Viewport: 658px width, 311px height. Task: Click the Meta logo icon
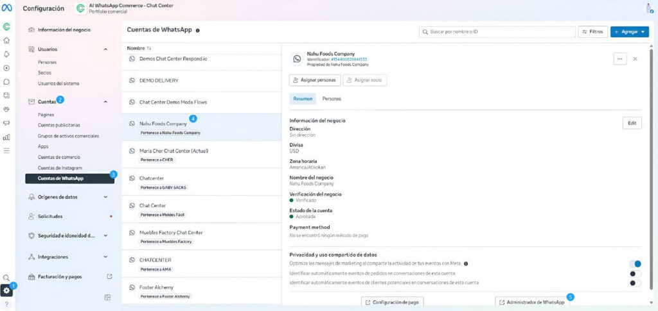pyautogui.click(x=7, y=9)
